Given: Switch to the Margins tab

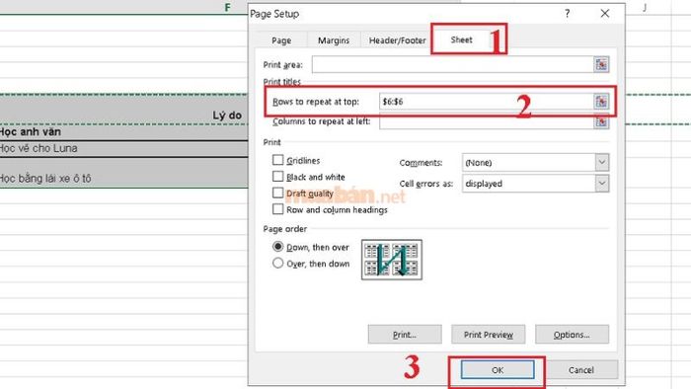Looking at the screenshot, I should (x=334, y=40).
